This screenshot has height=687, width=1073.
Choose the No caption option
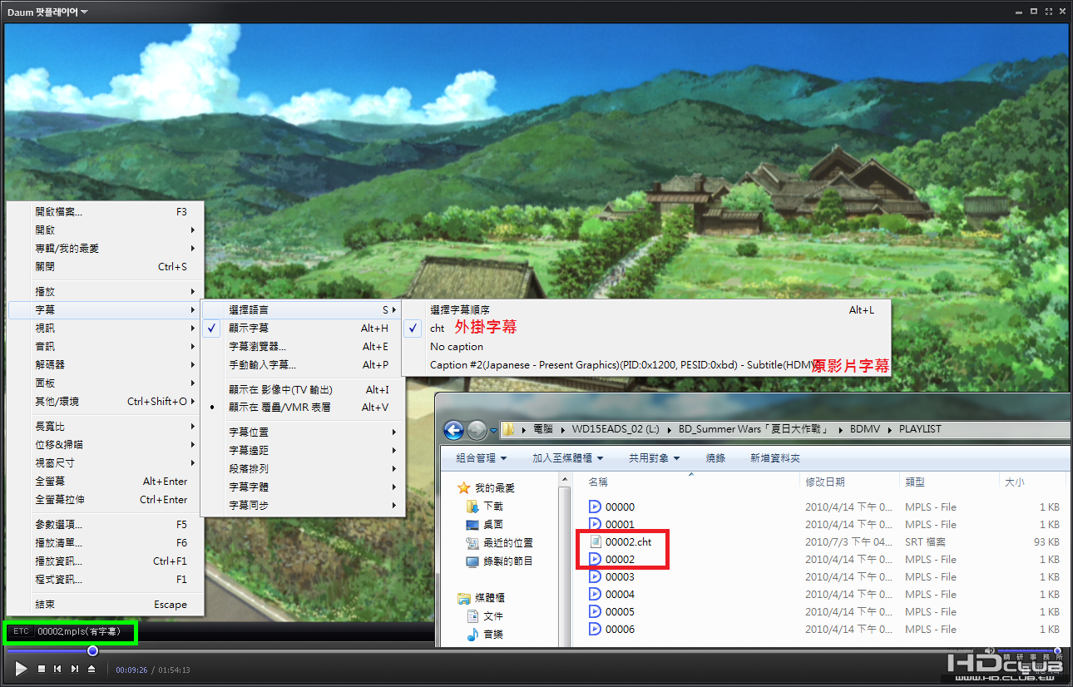pyautogui.click(x=645, y=346)
